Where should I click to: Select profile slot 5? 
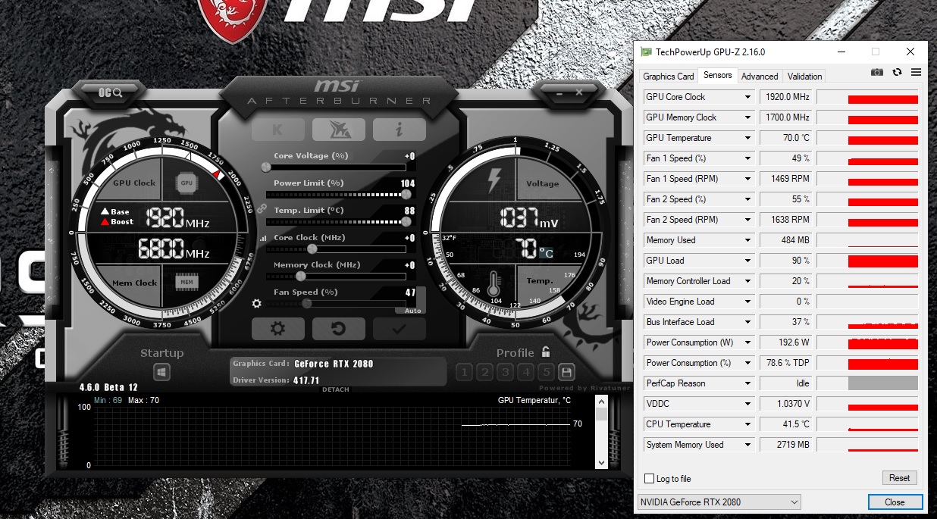click(546, 372)
